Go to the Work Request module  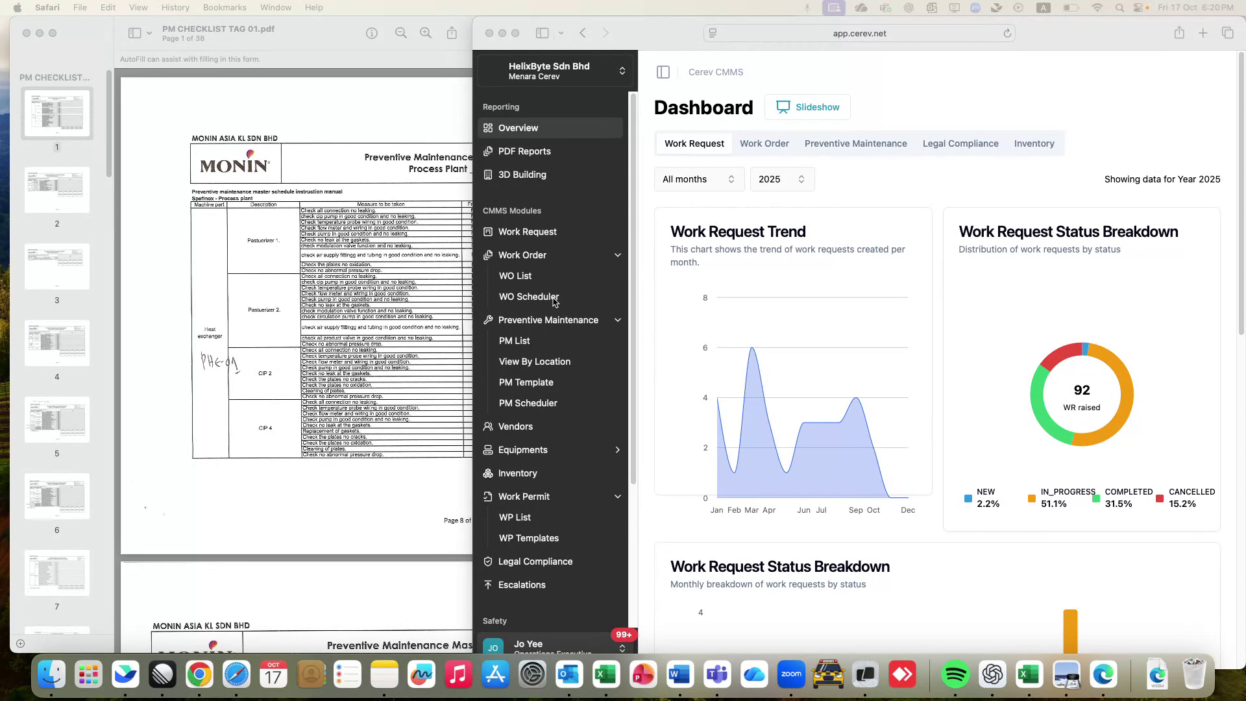(527, 232)
